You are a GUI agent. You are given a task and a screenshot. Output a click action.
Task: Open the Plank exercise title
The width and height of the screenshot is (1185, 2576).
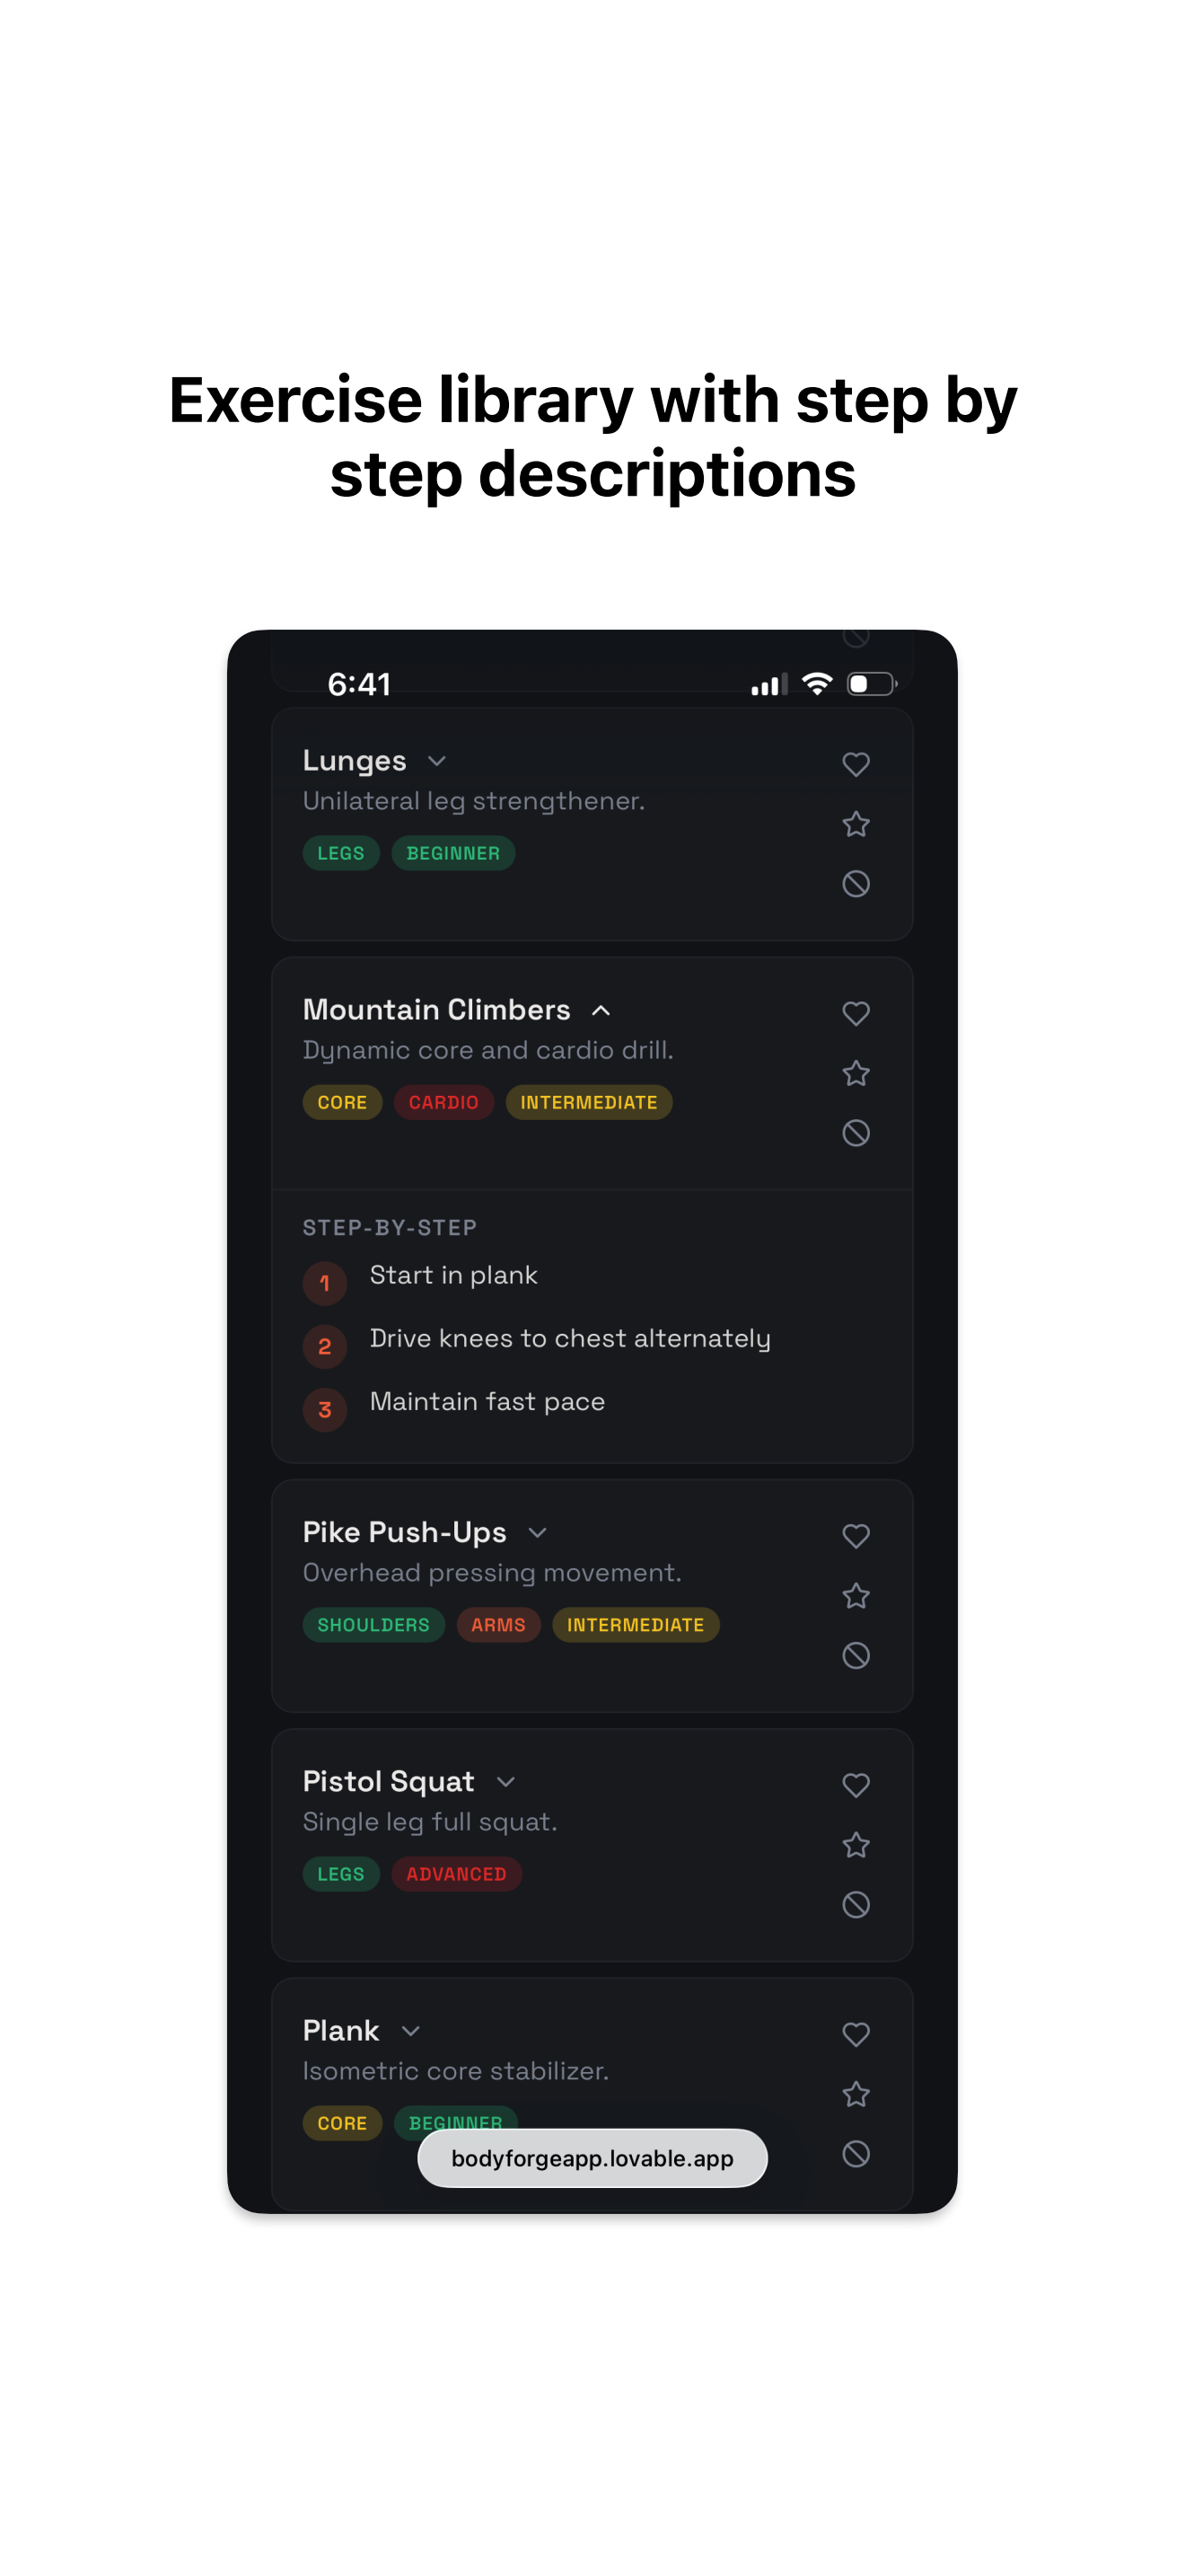(341, 2031)
